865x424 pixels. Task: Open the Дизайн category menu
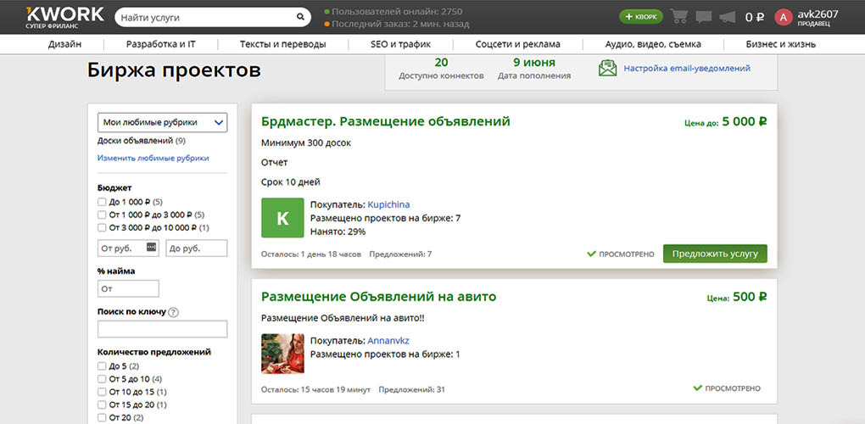pyautogui.click(x=65, y=44)
